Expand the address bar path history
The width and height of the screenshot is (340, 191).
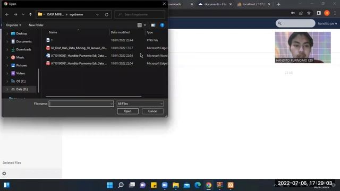point(97,14)
